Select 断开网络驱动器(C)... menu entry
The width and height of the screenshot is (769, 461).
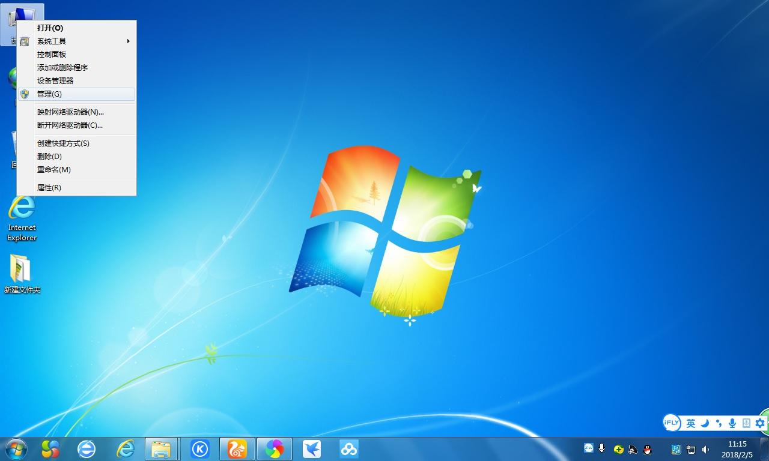click(76, 125)
